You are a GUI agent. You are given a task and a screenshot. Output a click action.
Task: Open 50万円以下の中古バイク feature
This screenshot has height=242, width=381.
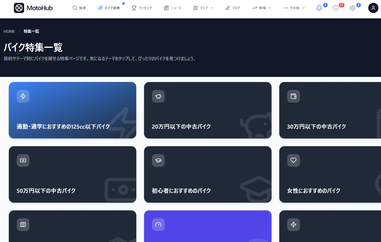click(x=73, y=174)
